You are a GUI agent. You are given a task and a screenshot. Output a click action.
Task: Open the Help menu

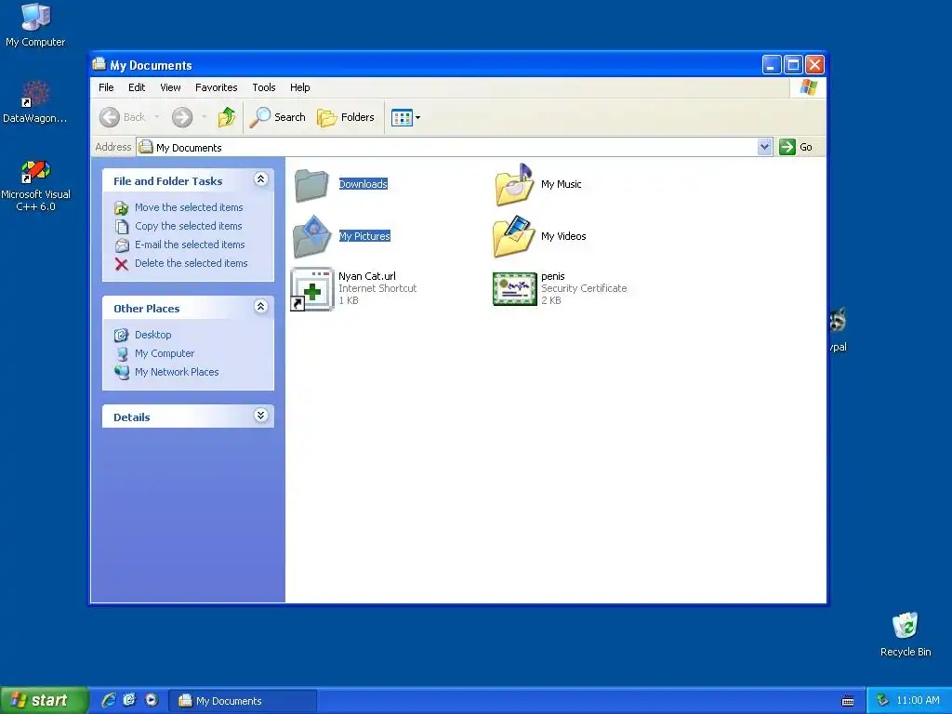coord(300,87)
